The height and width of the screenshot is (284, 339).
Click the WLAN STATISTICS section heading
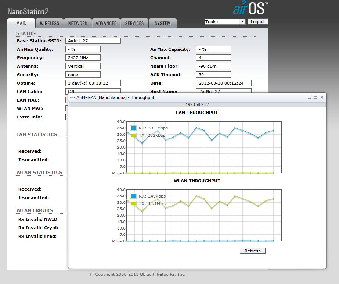[x=39, y=173]
